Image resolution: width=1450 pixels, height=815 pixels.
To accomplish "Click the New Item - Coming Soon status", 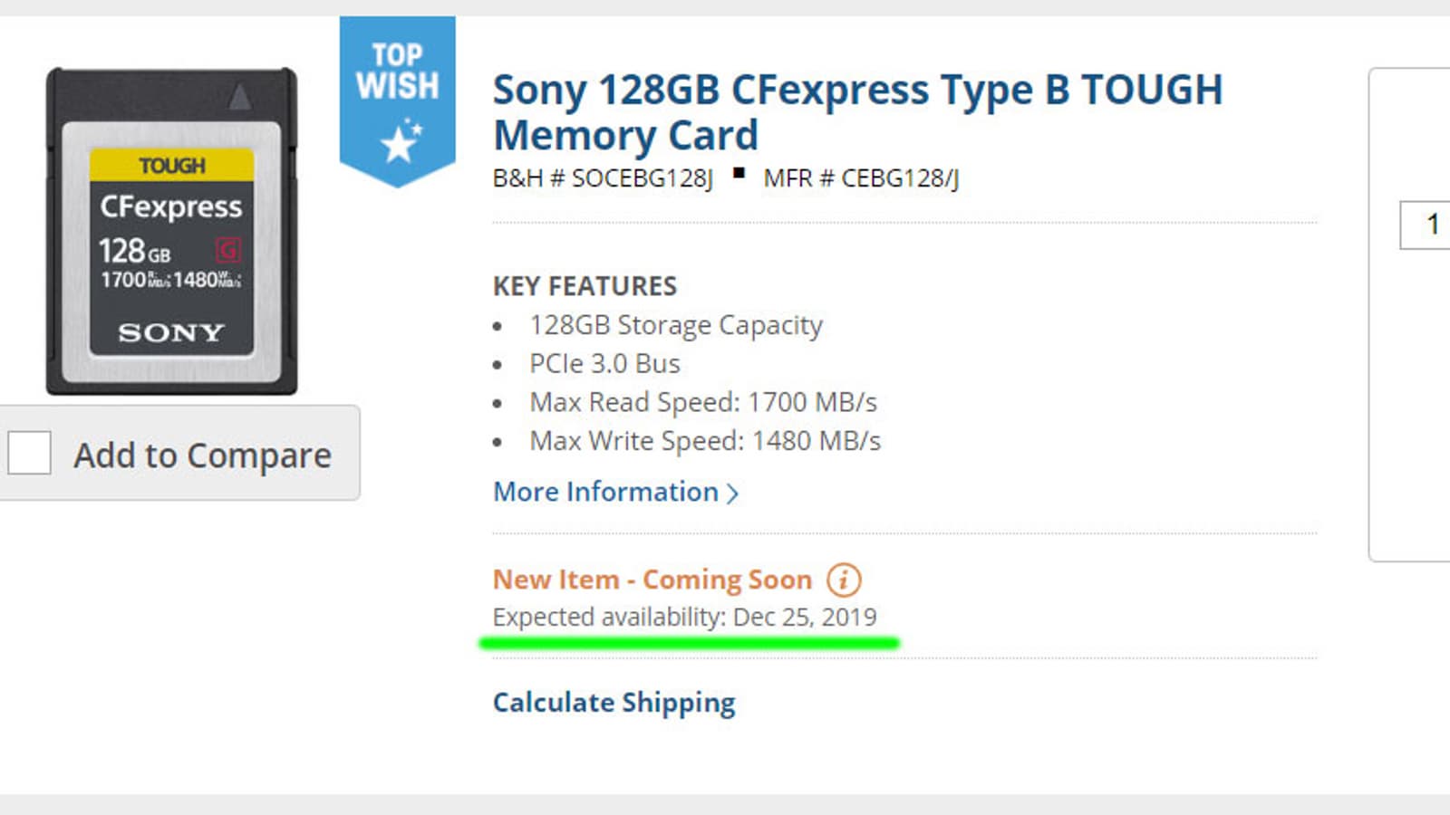I will pyautogui.click(x=652, y=580).
